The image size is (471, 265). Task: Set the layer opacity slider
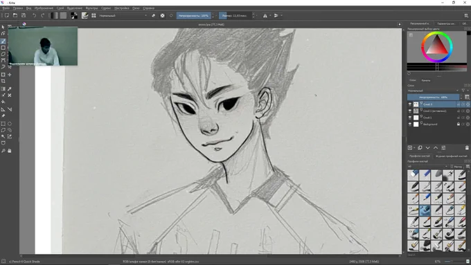433,98
